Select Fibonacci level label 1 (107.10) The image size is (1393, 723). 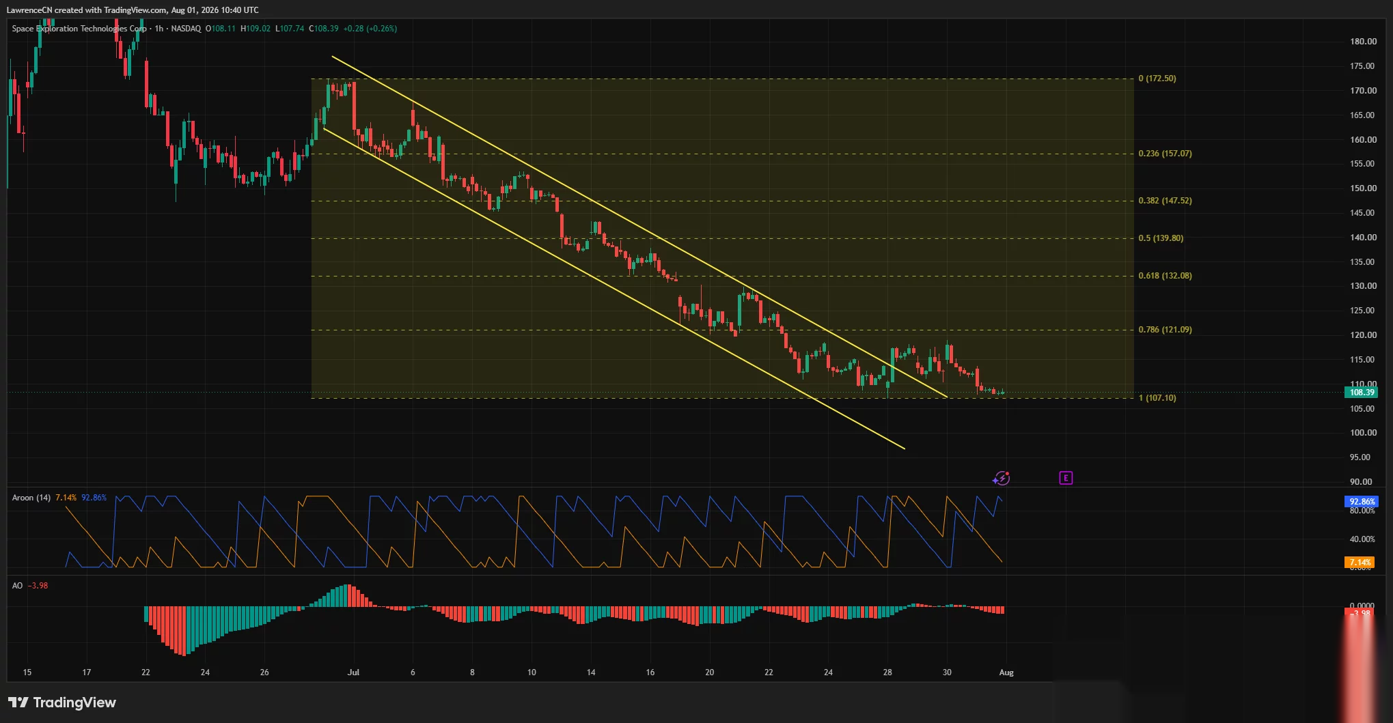1157,398
